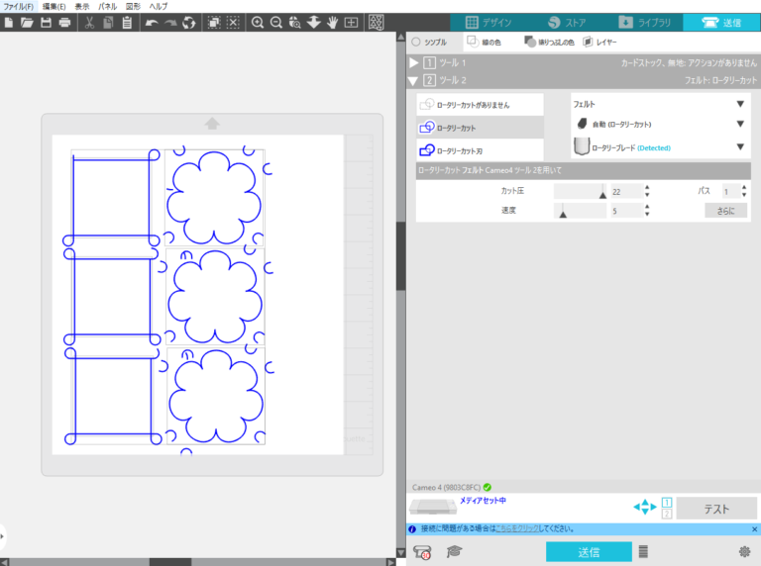Click the New document icon
Screen dimensions: 761x566
pyautogui.click(x=9, y=23)
